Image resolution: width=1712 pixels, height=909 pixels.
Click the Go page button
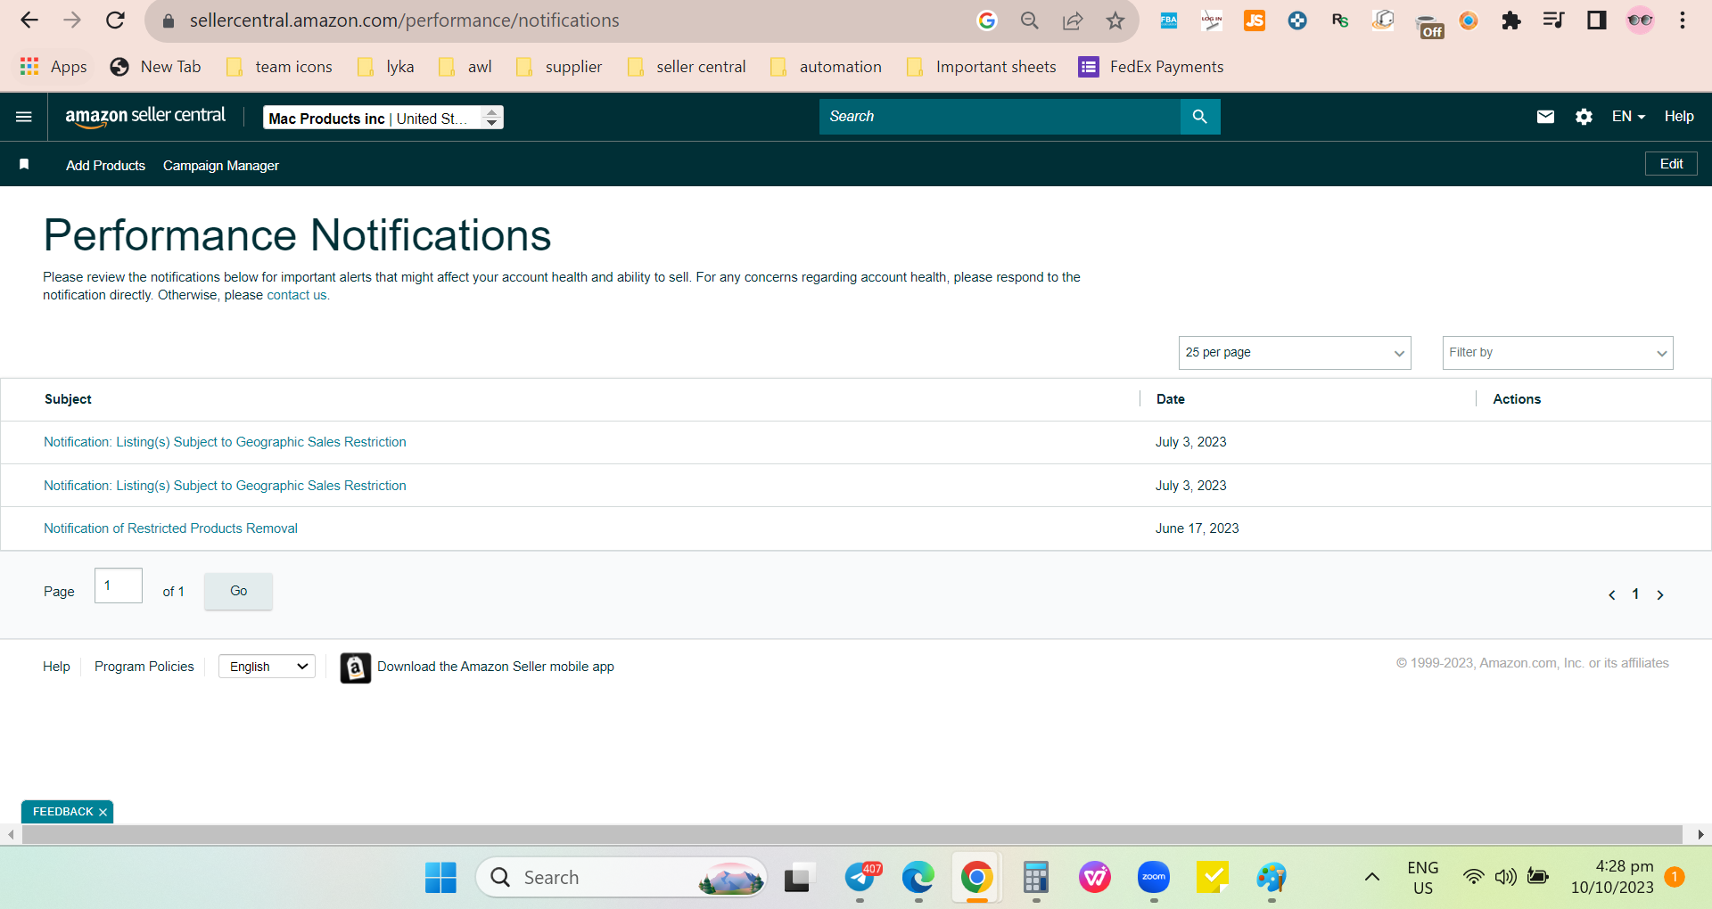[238, 591]
